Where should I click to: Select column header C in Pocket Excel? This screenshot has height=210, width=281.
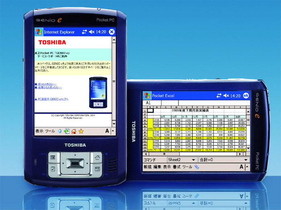pos(166,107)
